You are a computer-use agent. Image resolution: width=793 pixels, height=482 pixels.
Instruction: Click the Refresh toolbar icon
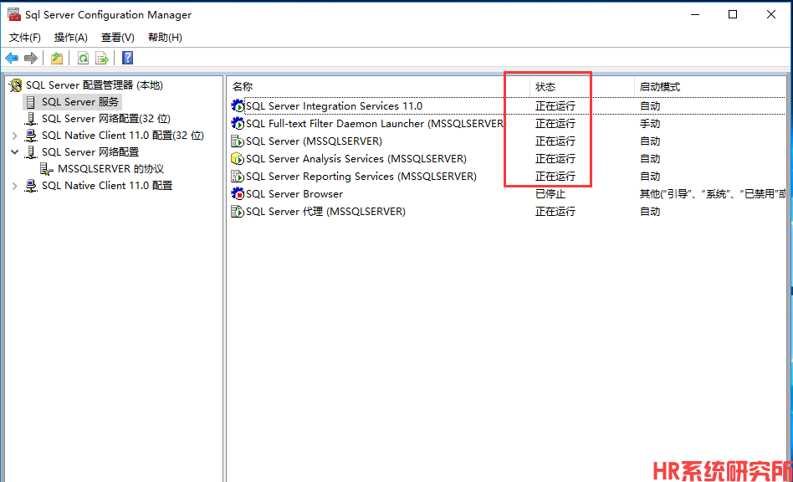(x=83, y=59)
